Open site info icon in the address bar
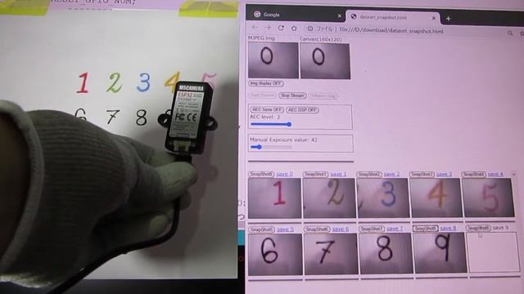Viewport: 524px width, 294px height. [x=310, y=29]
